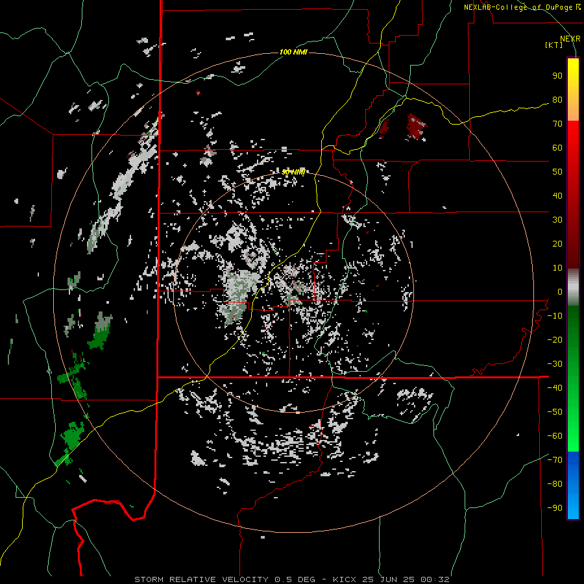584x584 pixels.
Task: Click the -60 scale label
Action: (555, 436)
